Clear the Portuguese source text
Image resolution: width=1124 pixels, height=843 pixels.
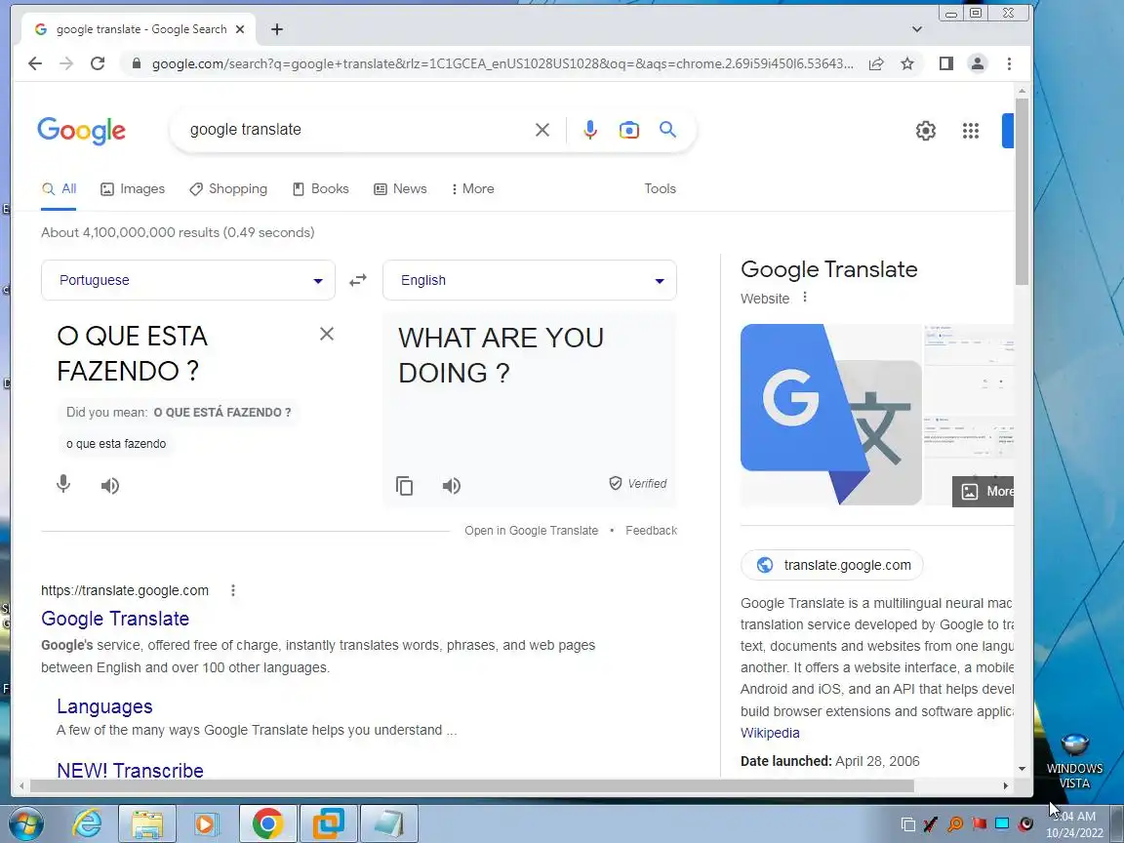pyautogui.click(x=327, y=334)
